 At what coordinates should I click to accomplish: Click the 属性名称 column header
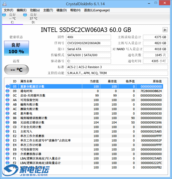coord(50,81)
